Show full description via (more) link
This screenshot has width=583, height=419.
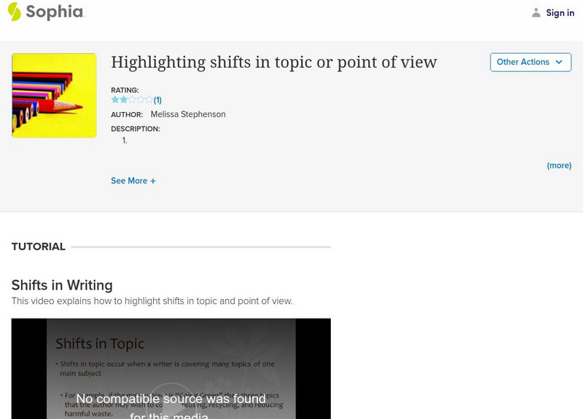[x=559, y=165]
